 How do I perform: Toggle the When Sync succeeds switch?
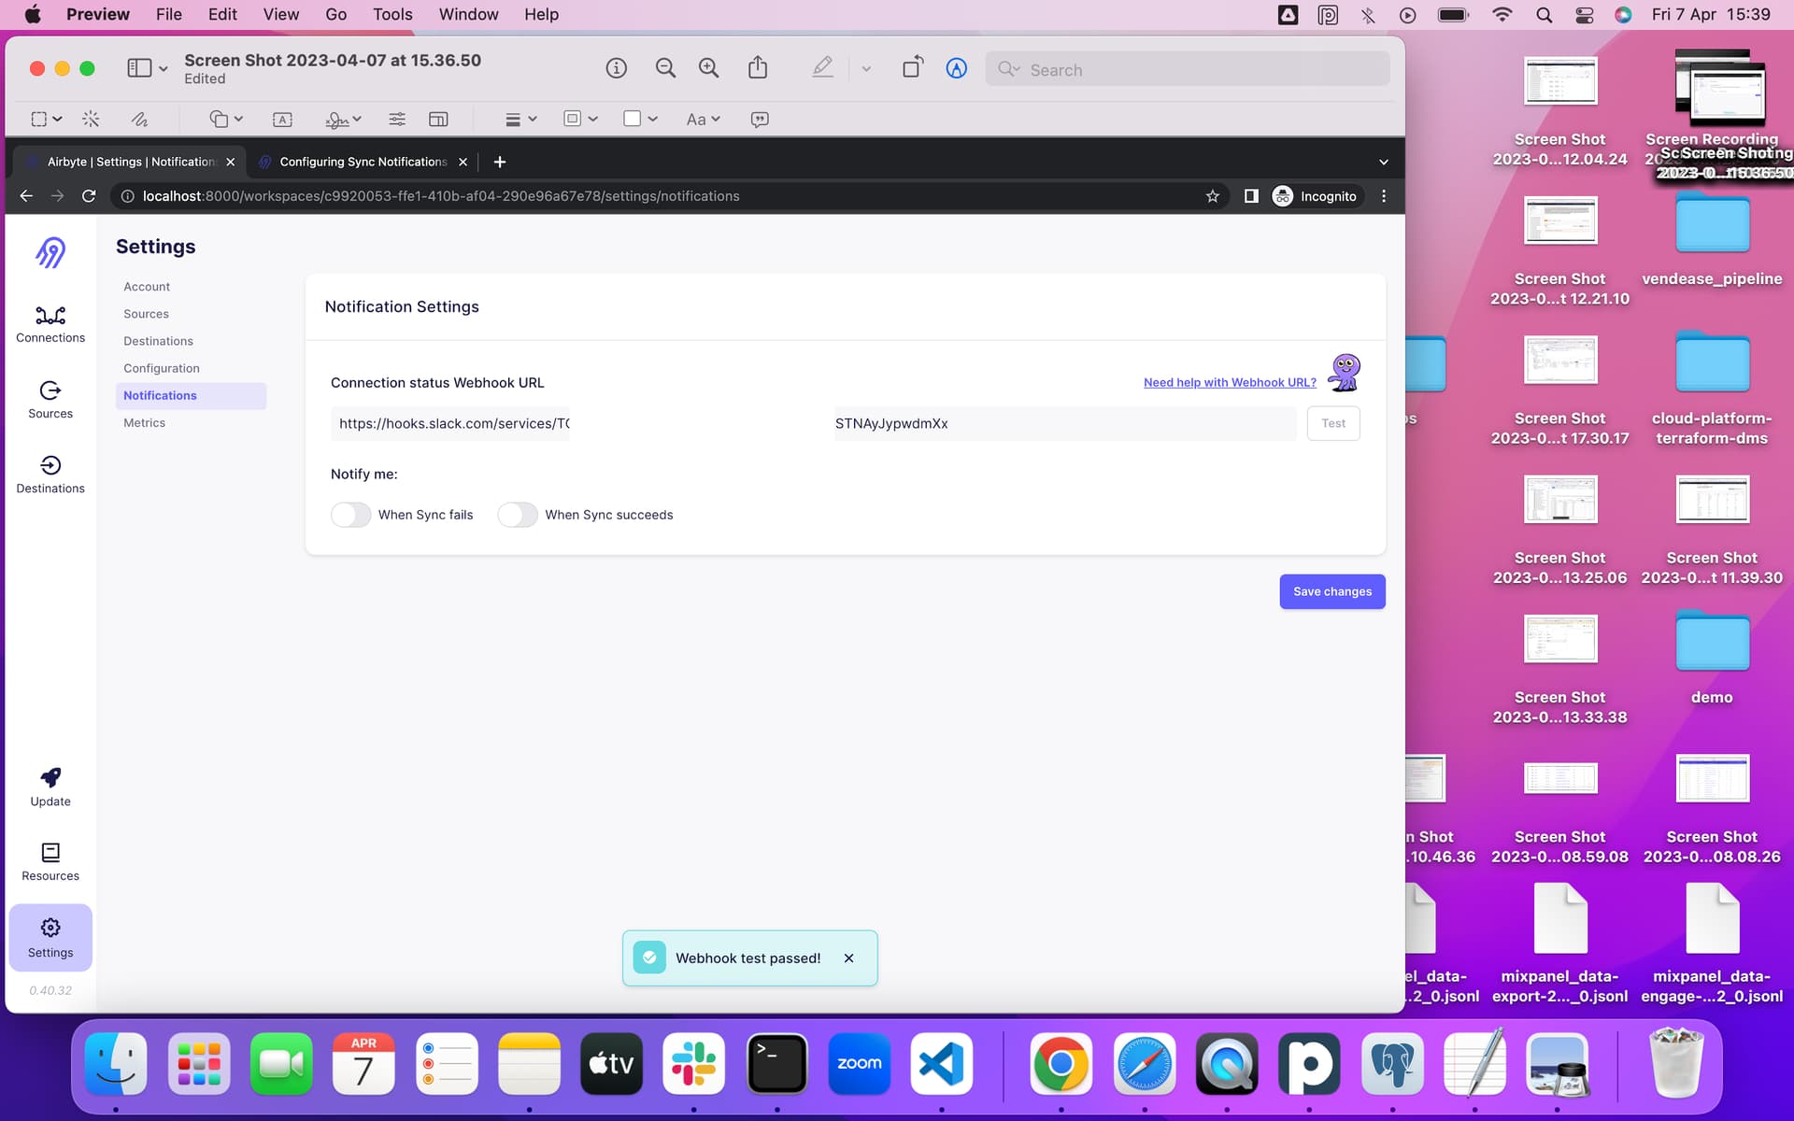pyautogui.click(x=518, y=515)
